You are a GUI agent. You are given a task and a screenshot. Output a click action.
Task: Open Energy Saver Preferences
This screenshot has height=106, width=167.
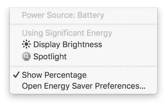point(83,86)
